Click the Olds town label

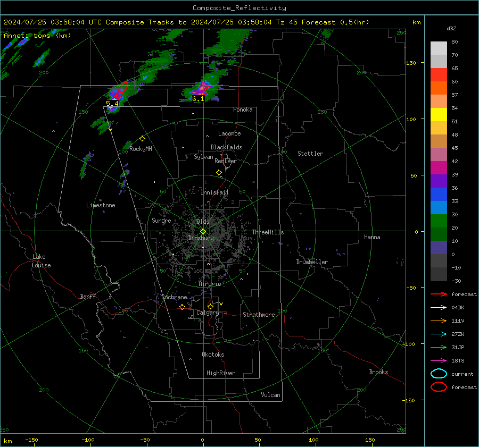(203, 222)
